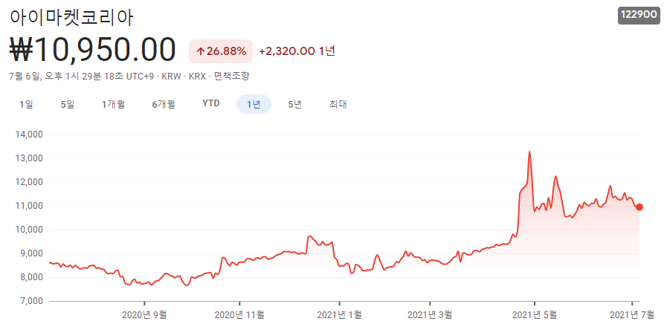Click the 122900 ticker code badge

click(639, 15)
